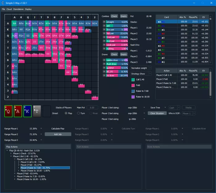Click the purple Raise to 18.00 swatch

point(133,97)
